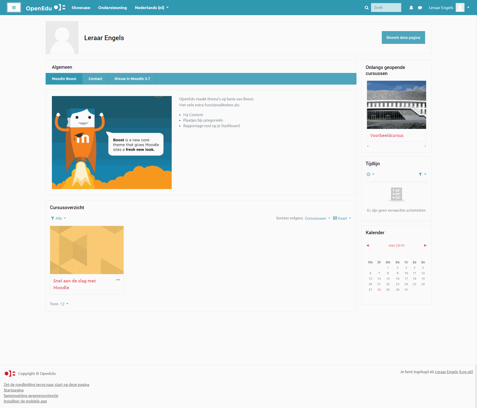Click Startpagina footer link
Image resolution: width=477 pixels, height=408 pixels.
point(14,390)
